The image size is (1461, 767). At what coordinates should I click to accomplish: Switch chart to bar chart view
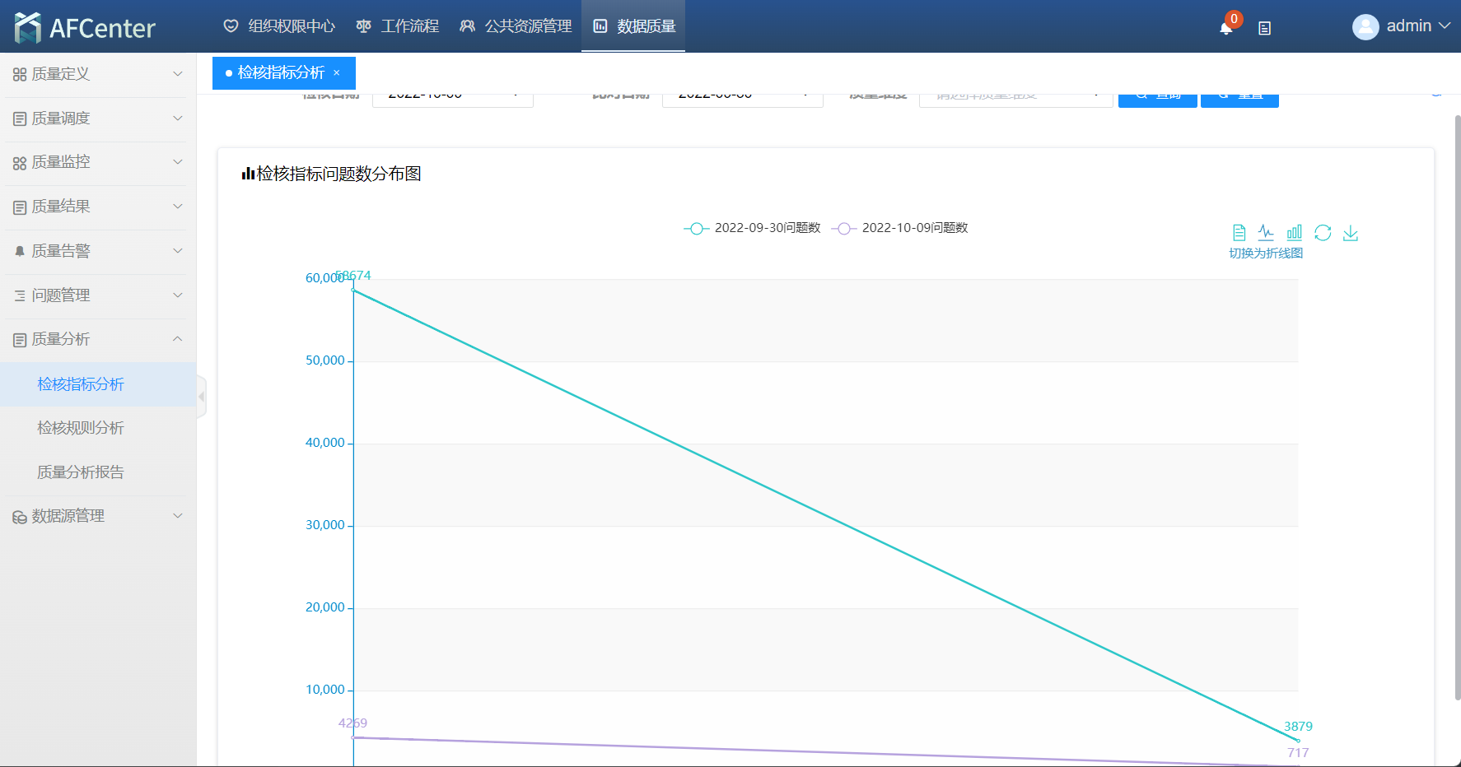1294,233
